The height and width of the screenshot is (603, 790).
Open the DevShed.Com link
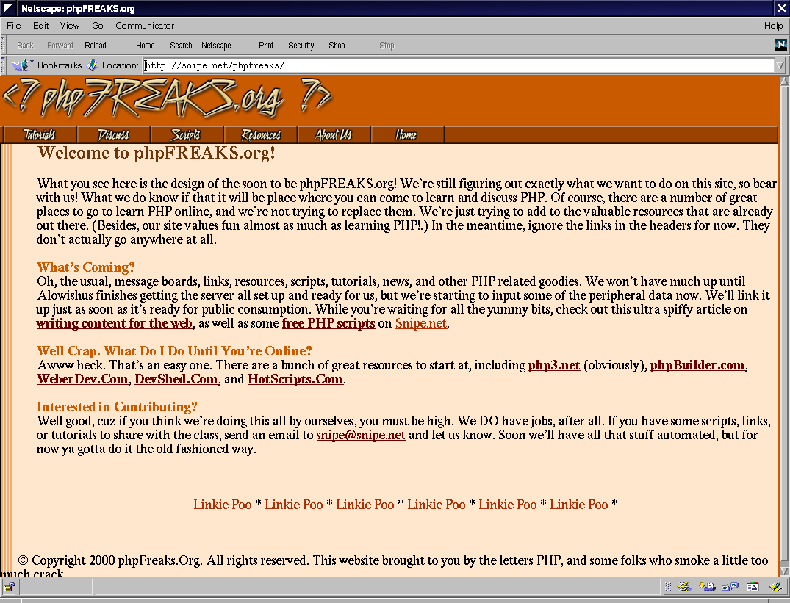click(x=176, y=379)
